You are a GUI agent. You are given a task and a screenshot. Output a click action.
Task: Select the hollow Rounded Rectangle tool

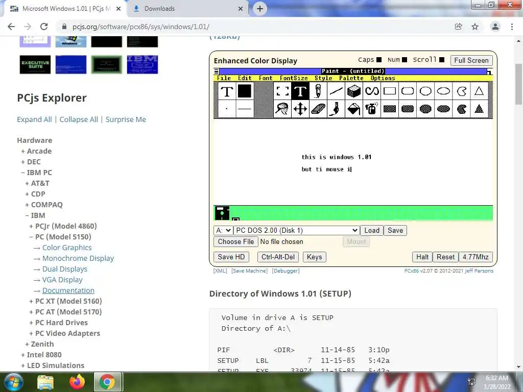(x=408, y=91)
